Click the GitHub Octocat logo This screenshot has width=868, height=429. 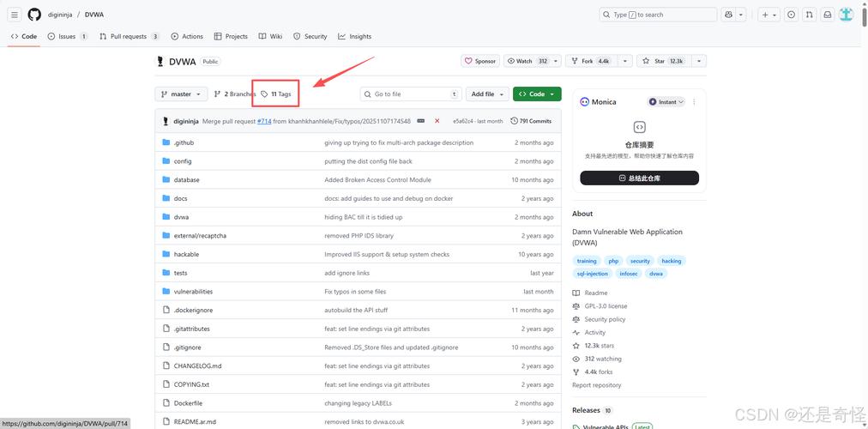(34, 15)
